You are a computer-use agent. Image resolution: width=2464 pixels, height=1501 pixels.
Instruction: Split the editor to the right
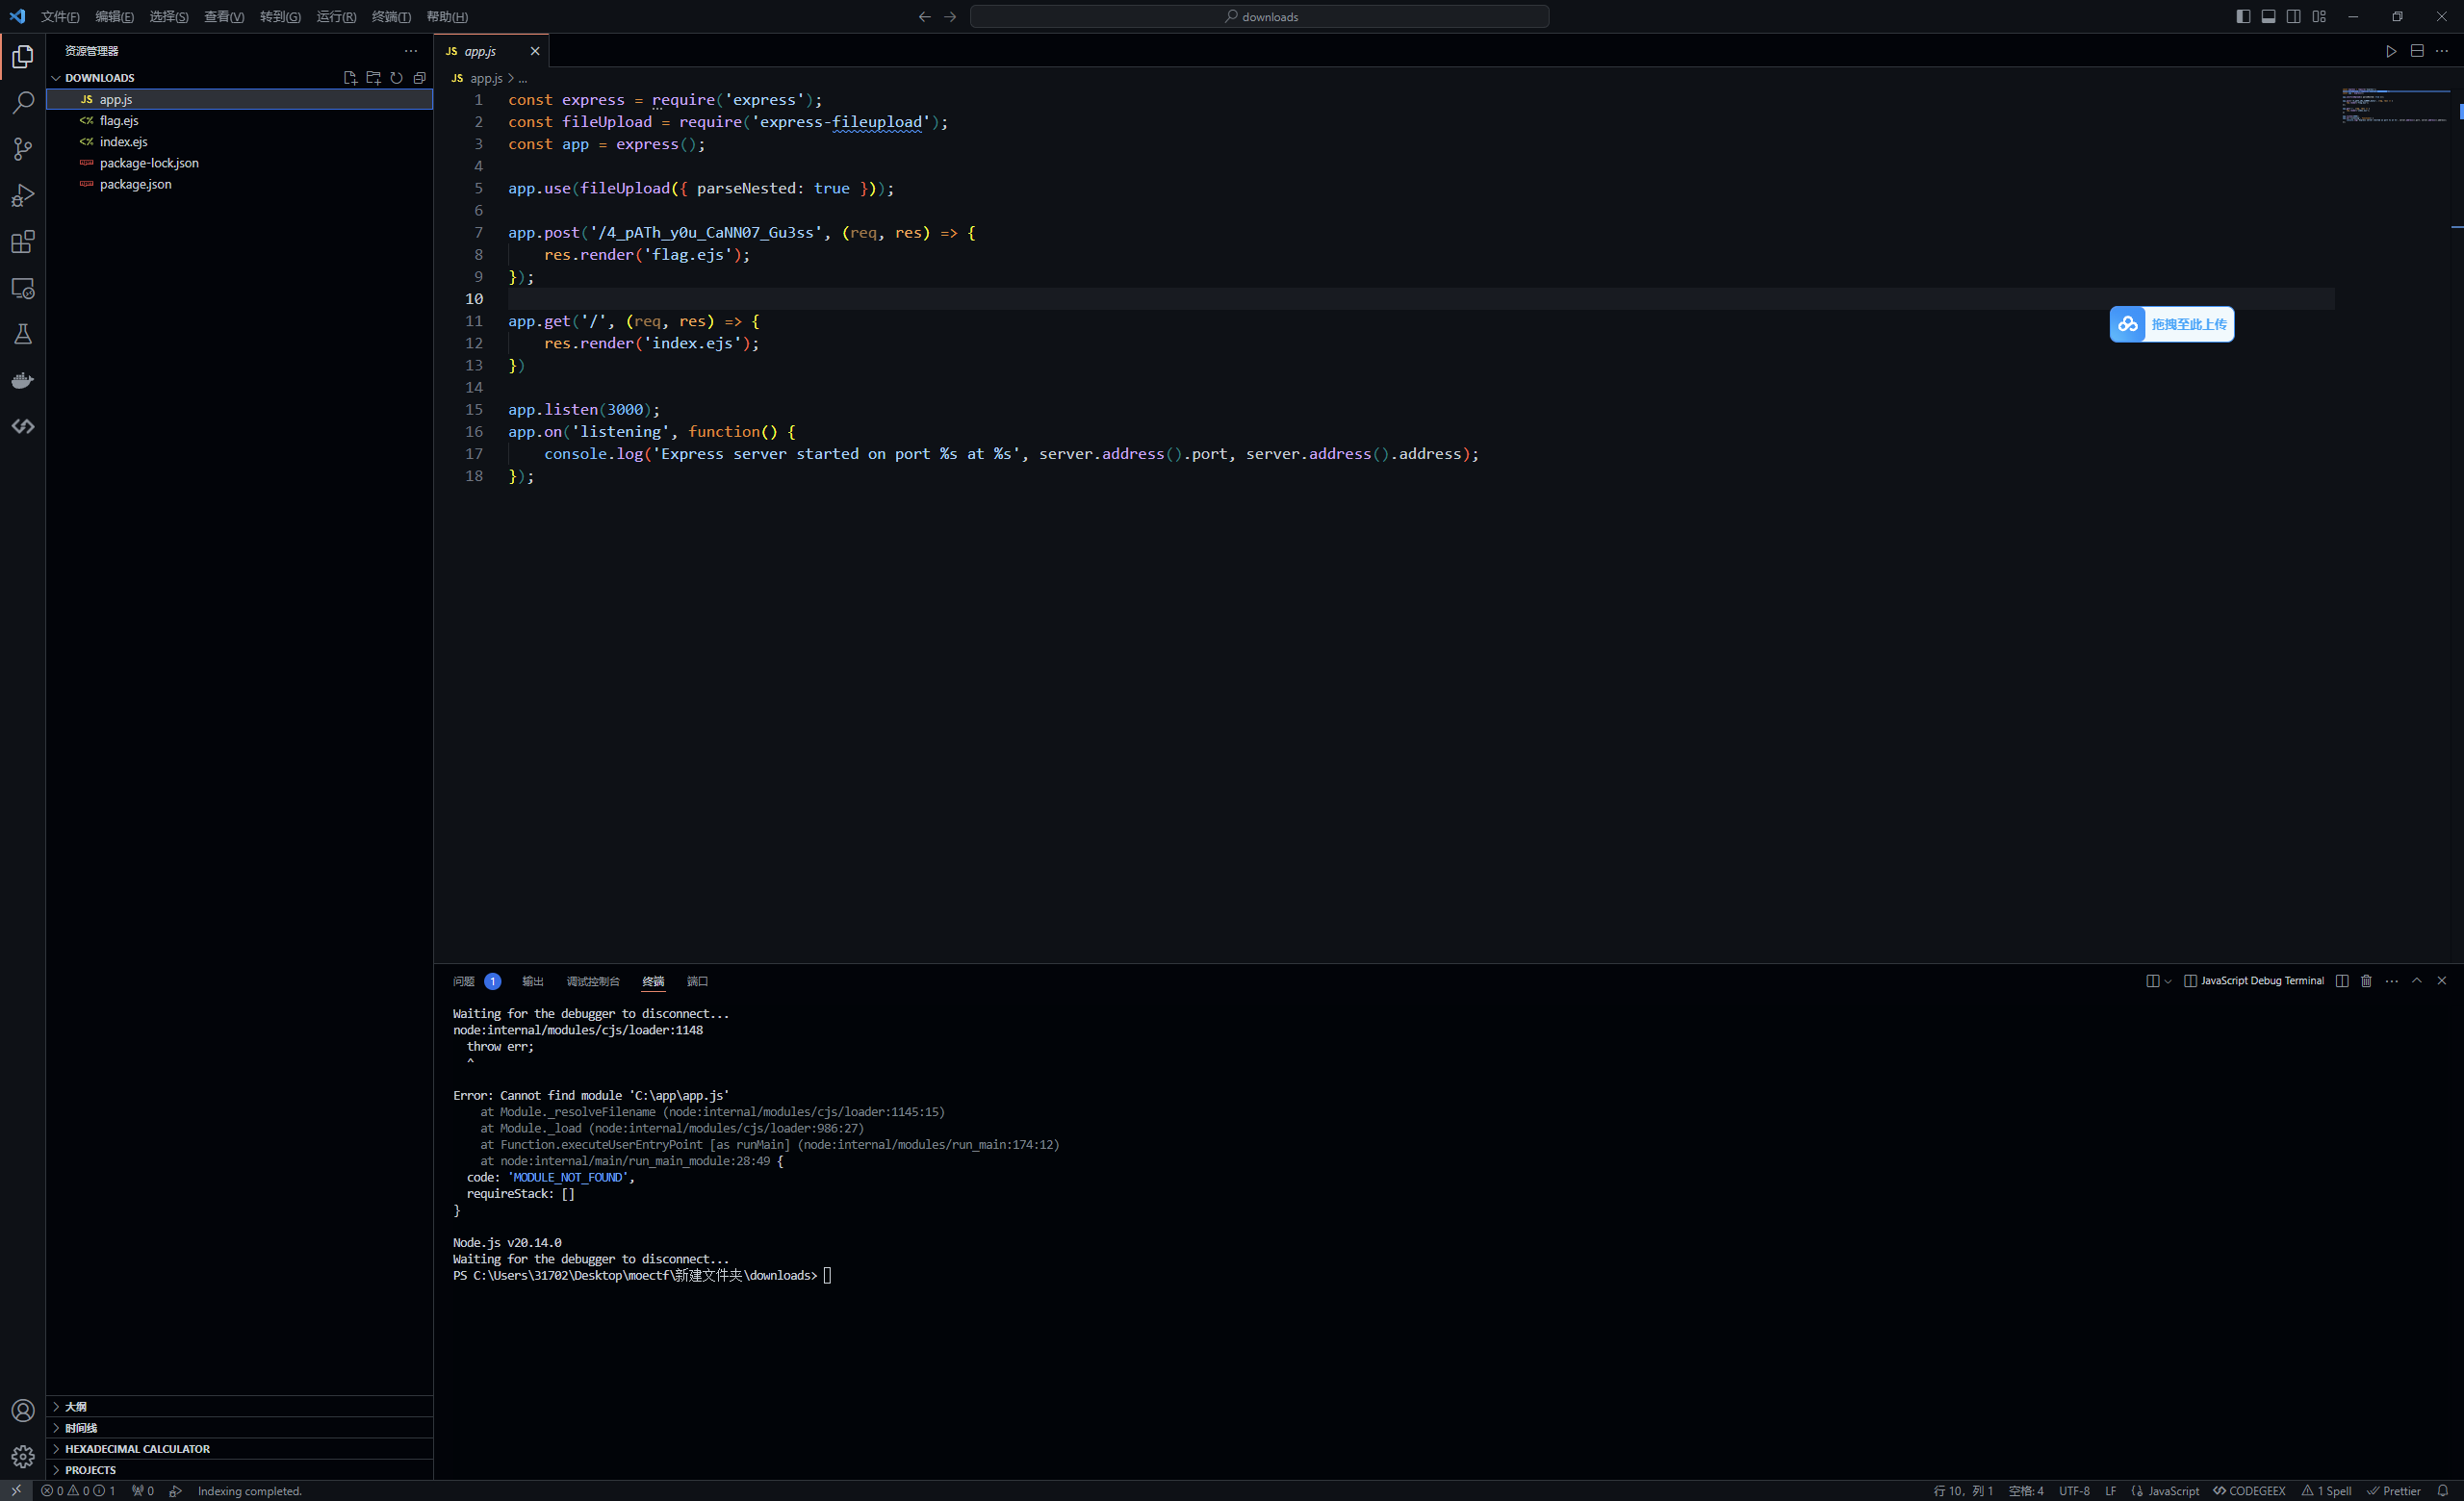tap(2417, 51)
